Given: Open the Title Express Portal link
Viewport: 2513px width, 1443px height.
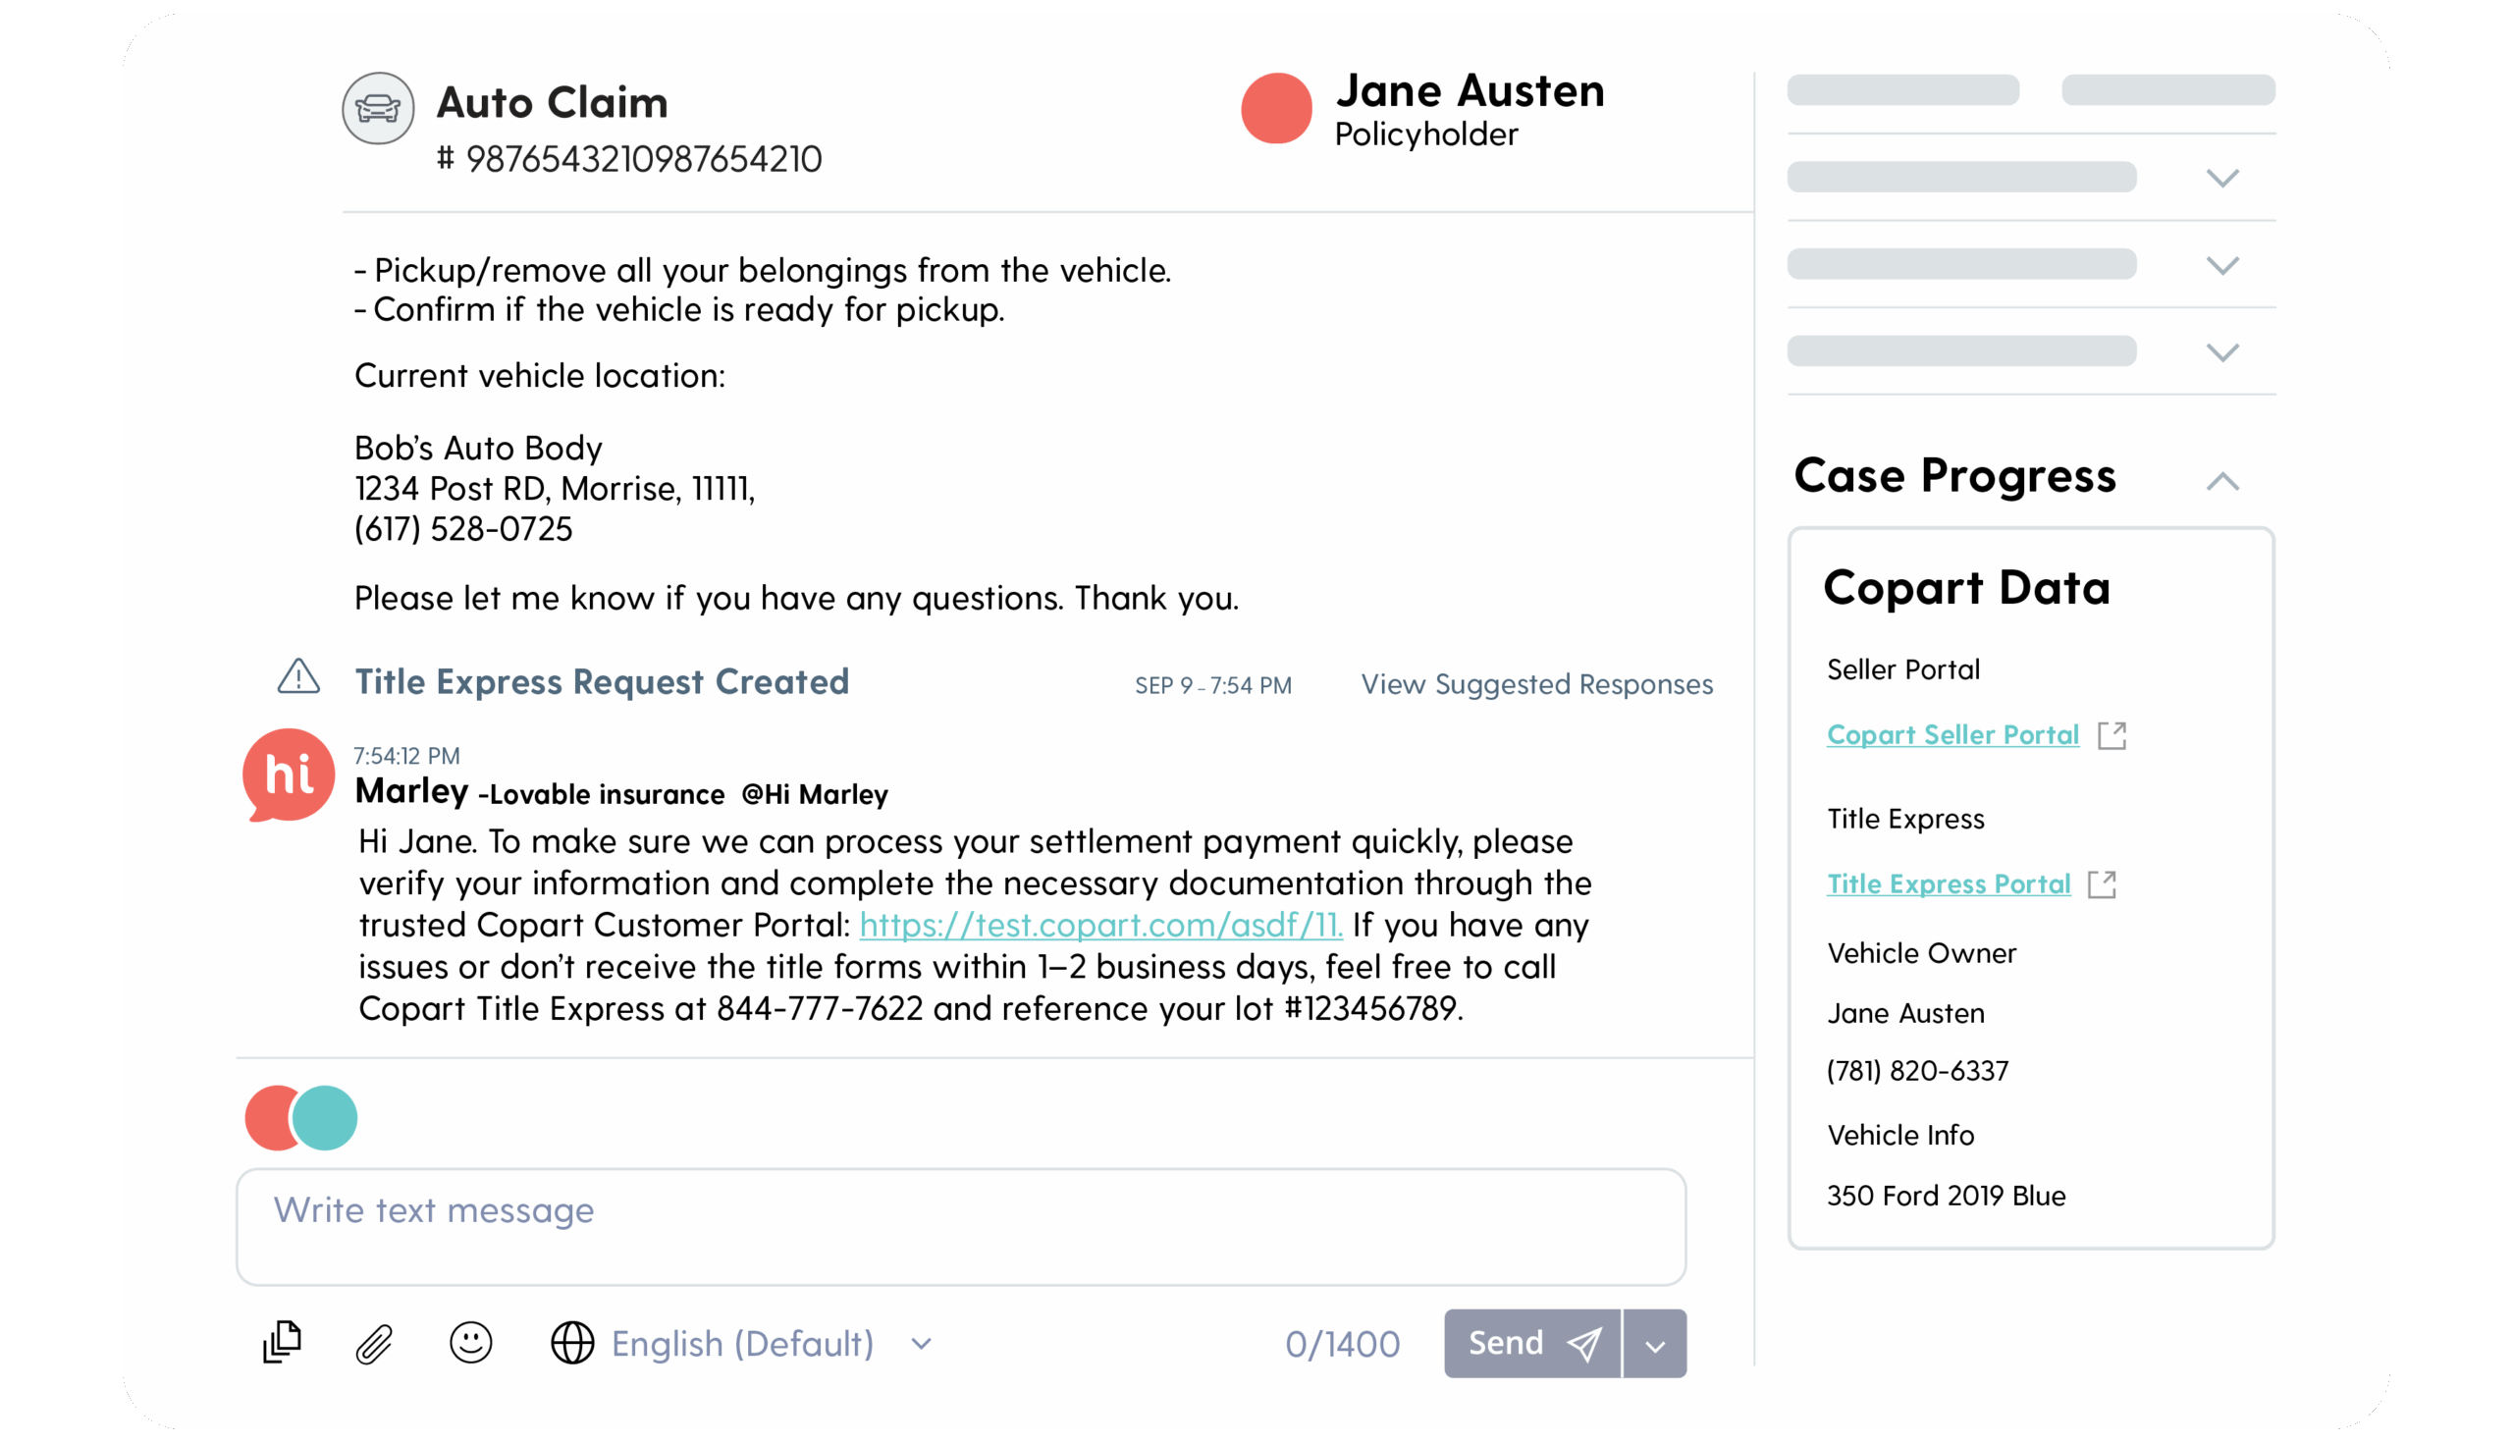Looking at the screenshot, I should tap(1949, 883).
